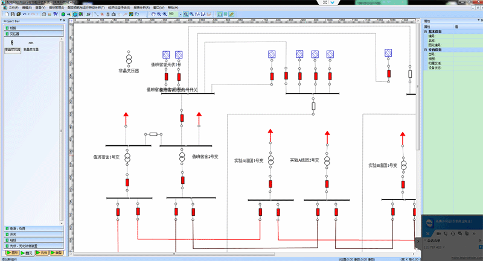Collapse the 专有信息 property group
The height and width of the screenshot is (261, 483).
coord(425,50)
